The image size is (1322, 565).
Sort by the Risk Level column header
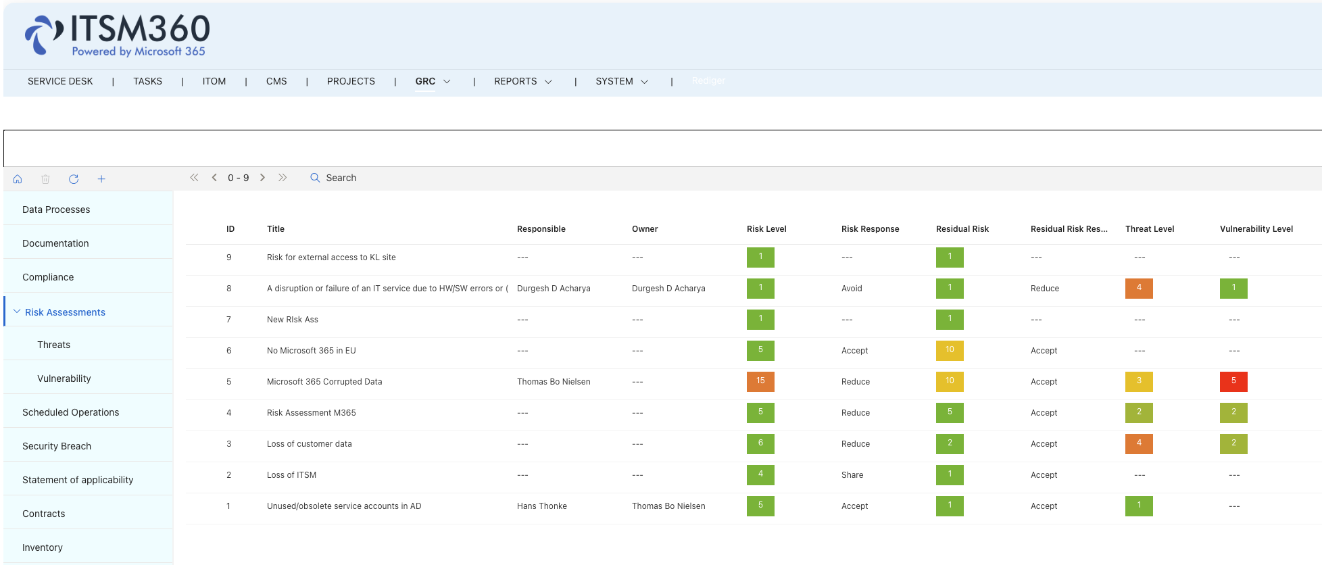coord(766,229)
